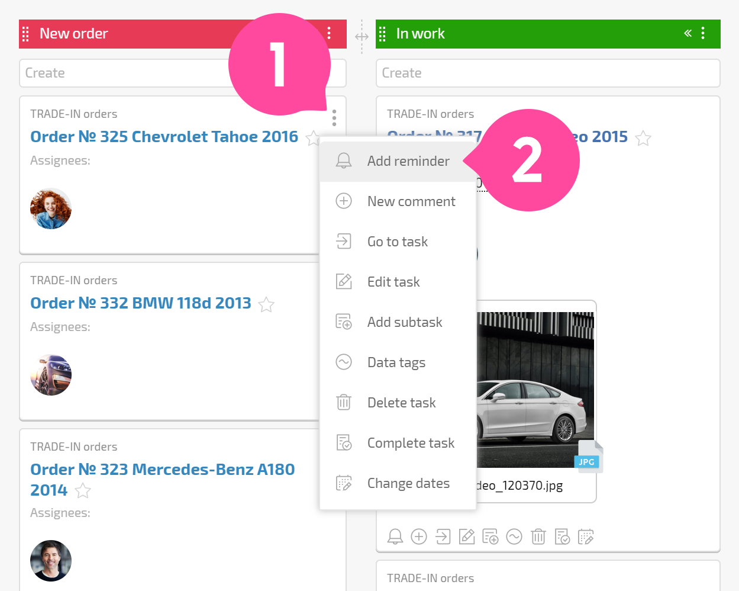
Task: Star the Order № 332 BMW 118d task
Action: 266,304
